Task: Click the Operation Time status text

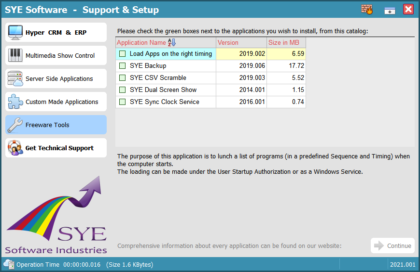Action: pos(85,264)
